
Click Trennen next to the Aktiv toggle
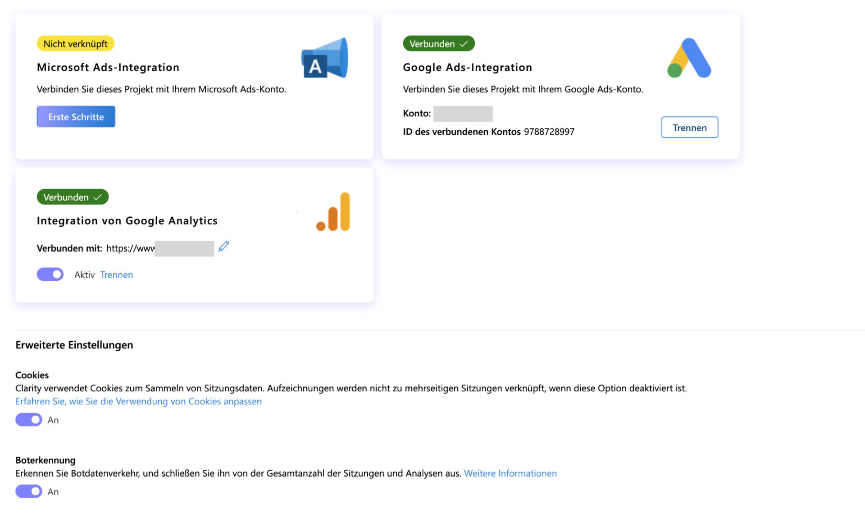point(116,275)
